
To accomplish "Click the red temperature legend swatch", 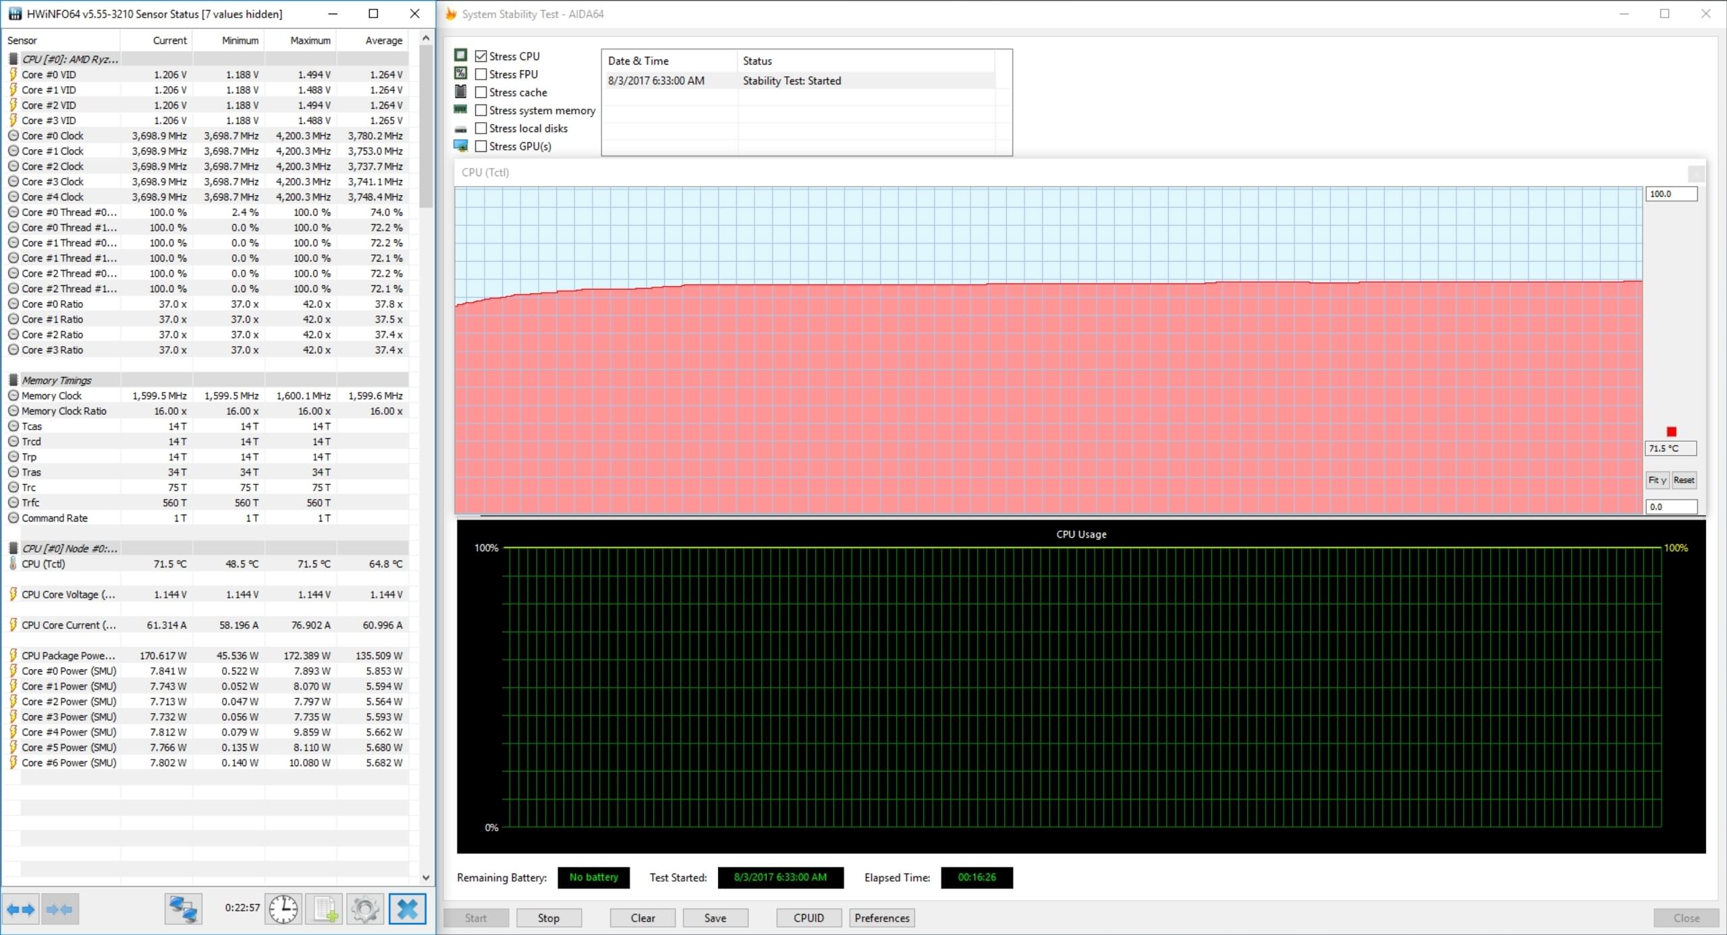I will pyautogui.click(x=1671, y=432).
